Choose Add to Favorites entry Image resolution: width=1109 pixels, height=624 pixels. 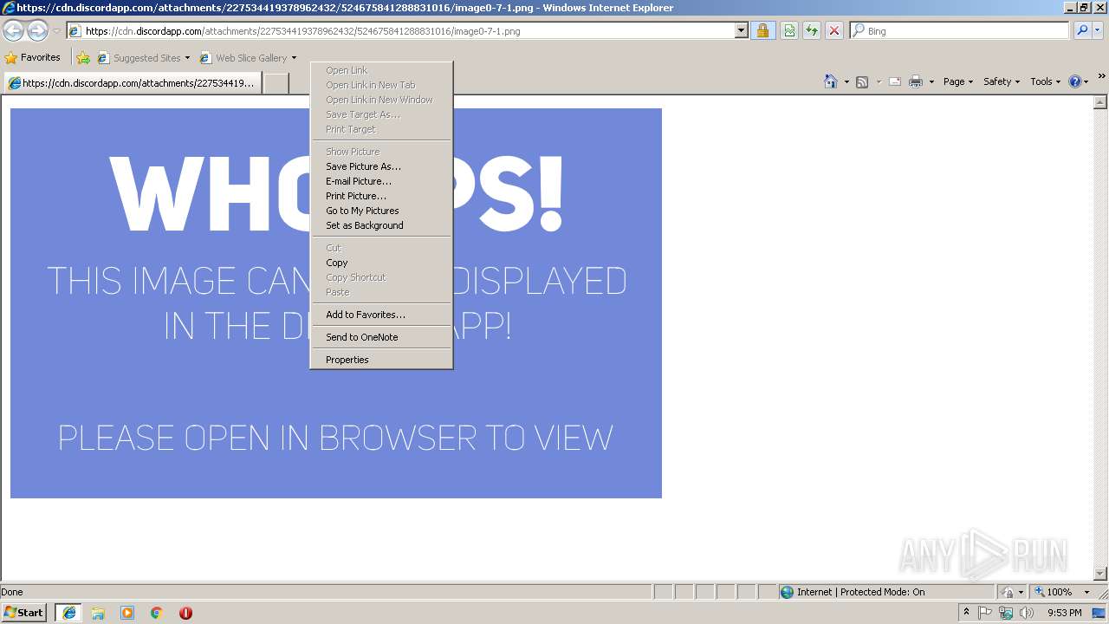click(381, 315)
